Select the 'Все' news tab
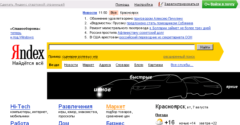 [114, 13]
